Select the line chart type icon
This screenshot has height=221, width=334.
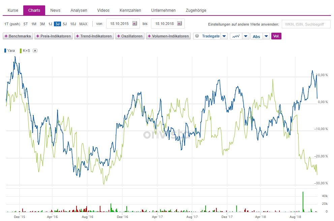(236, 36)
